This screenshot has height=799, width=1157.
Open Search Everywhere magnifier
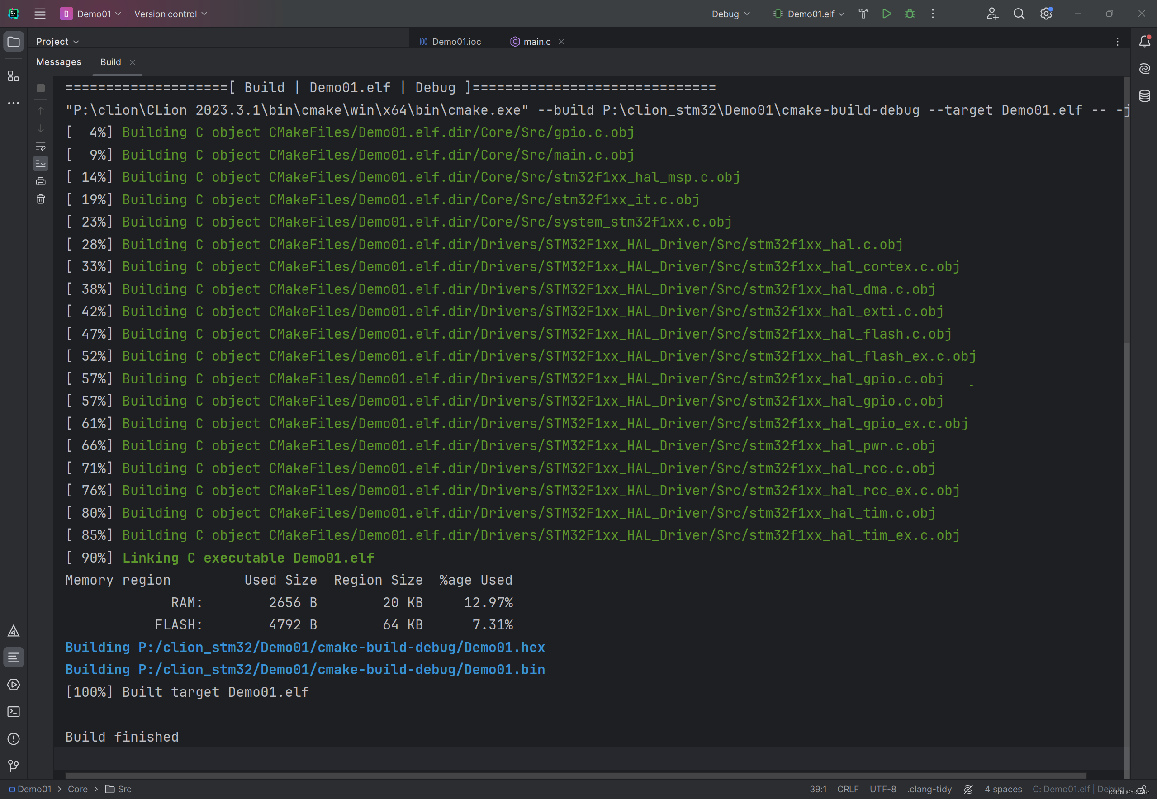(1019, 14)
